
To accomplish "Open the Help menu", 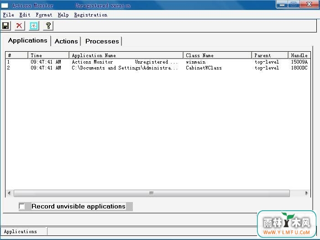I will pos(63,15).
